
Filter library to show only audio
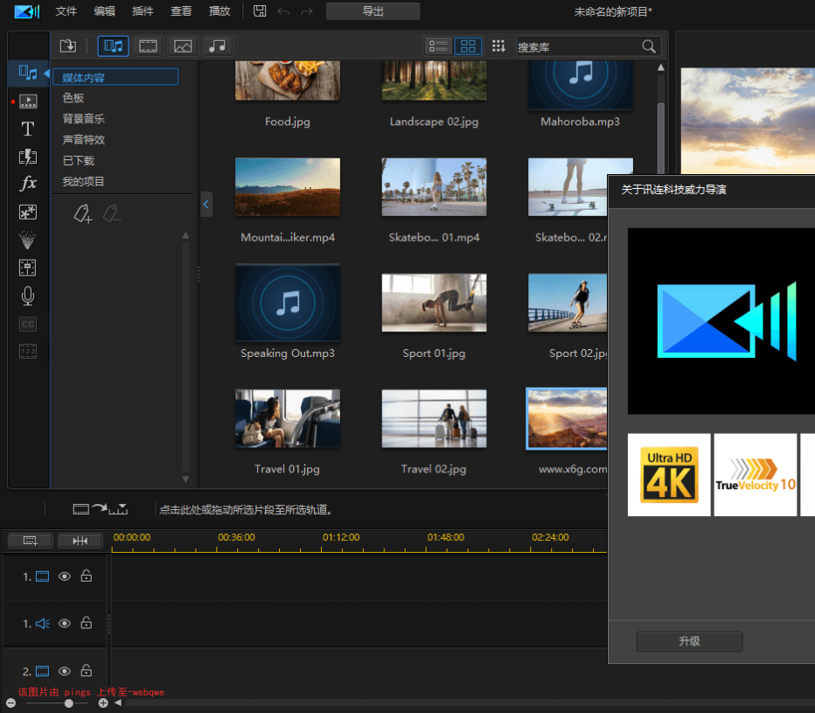(217, 46)
